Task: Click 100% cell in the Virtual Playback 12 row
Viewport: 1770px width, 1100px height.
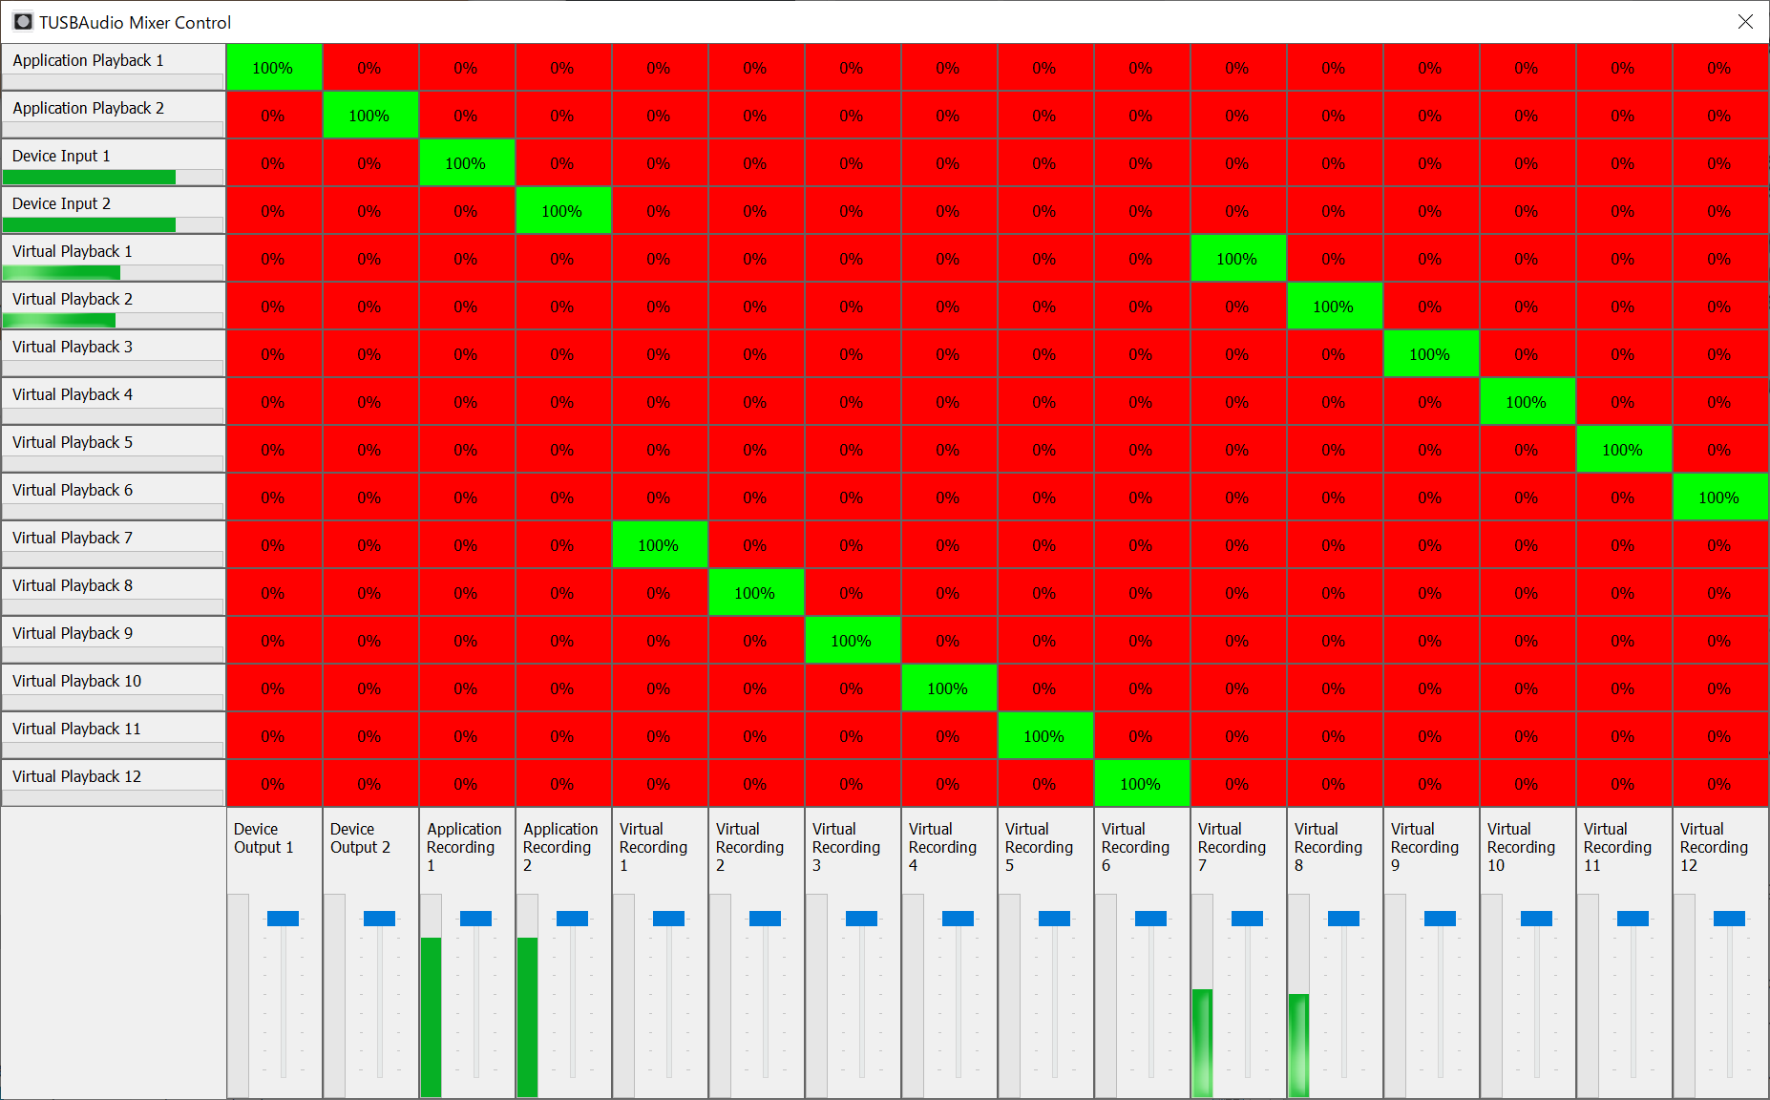Action: 1142,783
